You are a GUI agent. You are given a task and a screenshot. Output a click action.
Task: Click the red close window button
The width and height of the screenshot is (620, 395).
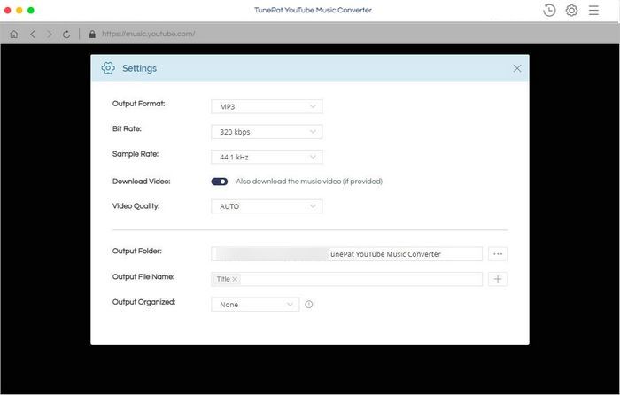7,11
